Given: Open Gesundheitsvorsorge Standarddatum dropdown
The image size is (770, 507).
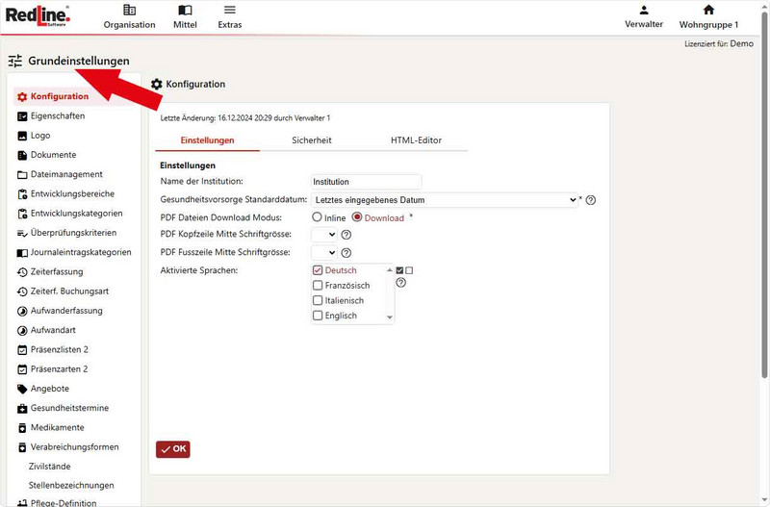Looking at the screenshot, I should (x=444, y=200).
